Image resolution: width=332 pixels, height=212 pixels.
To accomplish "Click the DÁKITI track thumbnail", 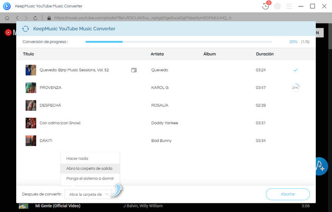I will click(31, 141).
